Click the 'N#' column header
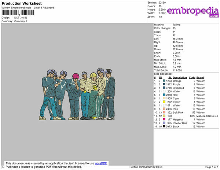220x170 pixels. (x=160, y=78)
